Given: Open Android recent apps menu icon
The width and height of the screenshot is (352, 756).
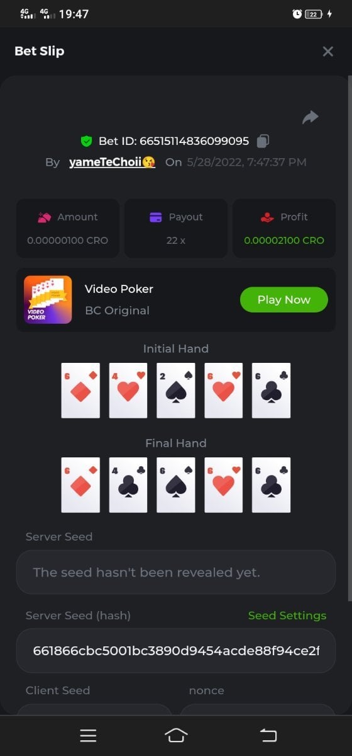Looking at the screenshot, I should 88,735.
